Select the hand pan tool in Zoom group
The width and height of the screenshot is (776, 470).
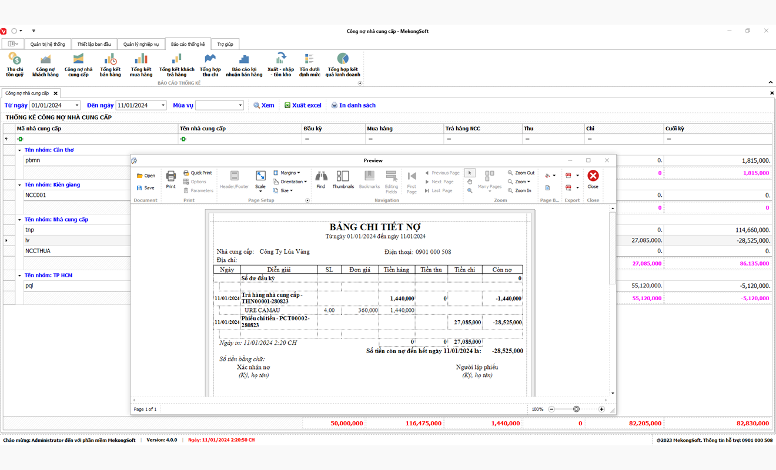tap(470, 182)
